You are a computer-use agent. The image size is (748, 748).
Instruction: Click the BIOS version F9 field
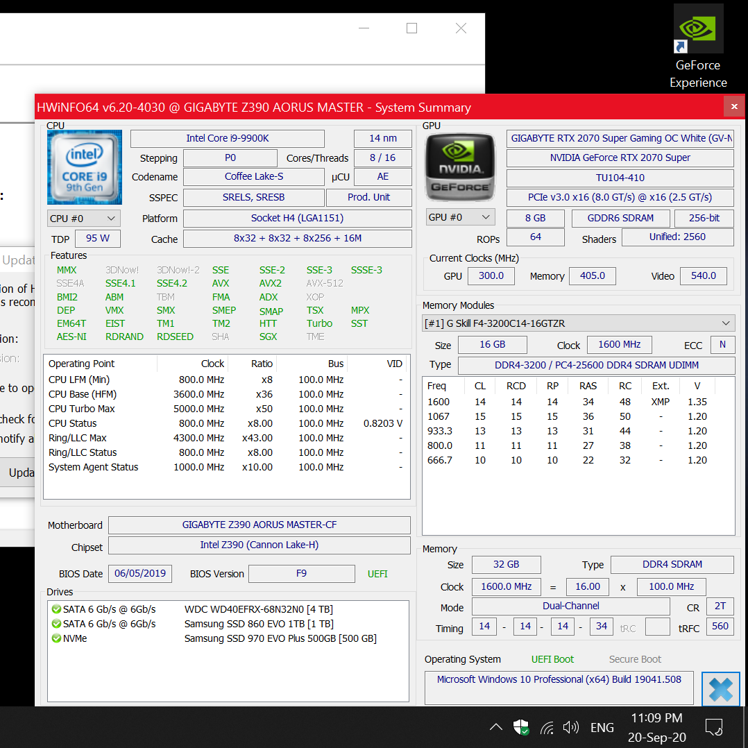click(x=301, y=573)
